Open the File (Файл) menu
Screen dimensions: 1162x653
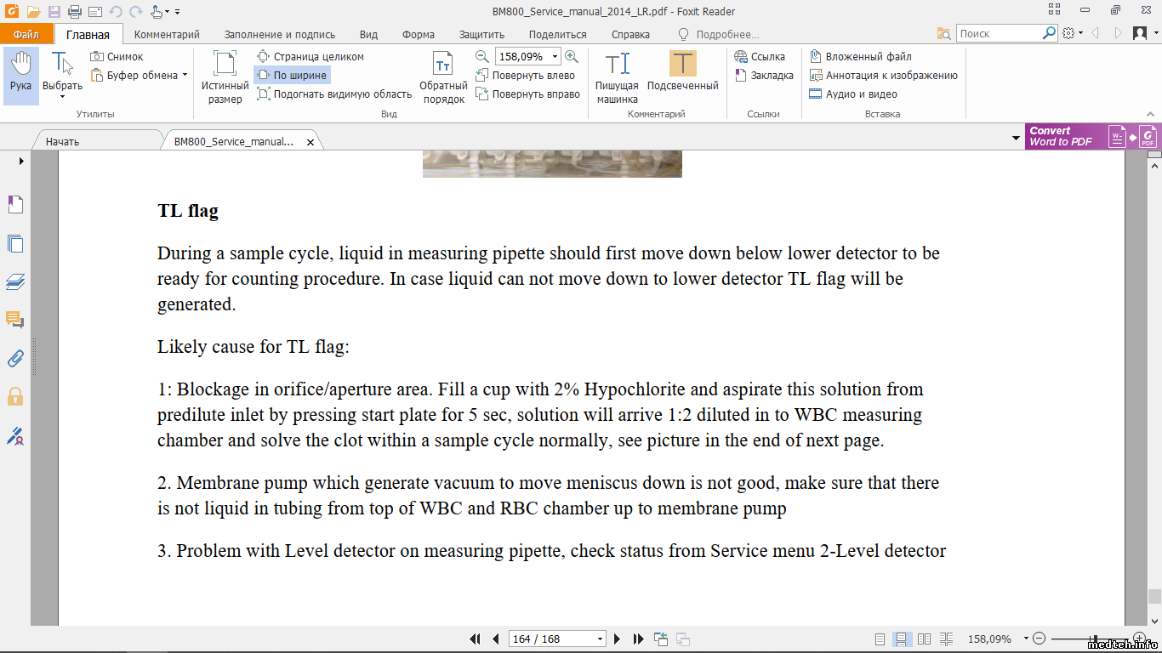pos(26,35)
